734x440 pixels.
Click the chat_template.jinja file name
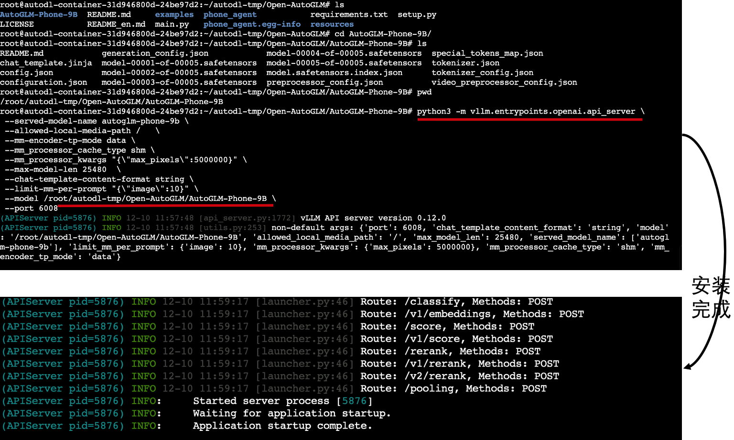[46, 63]
